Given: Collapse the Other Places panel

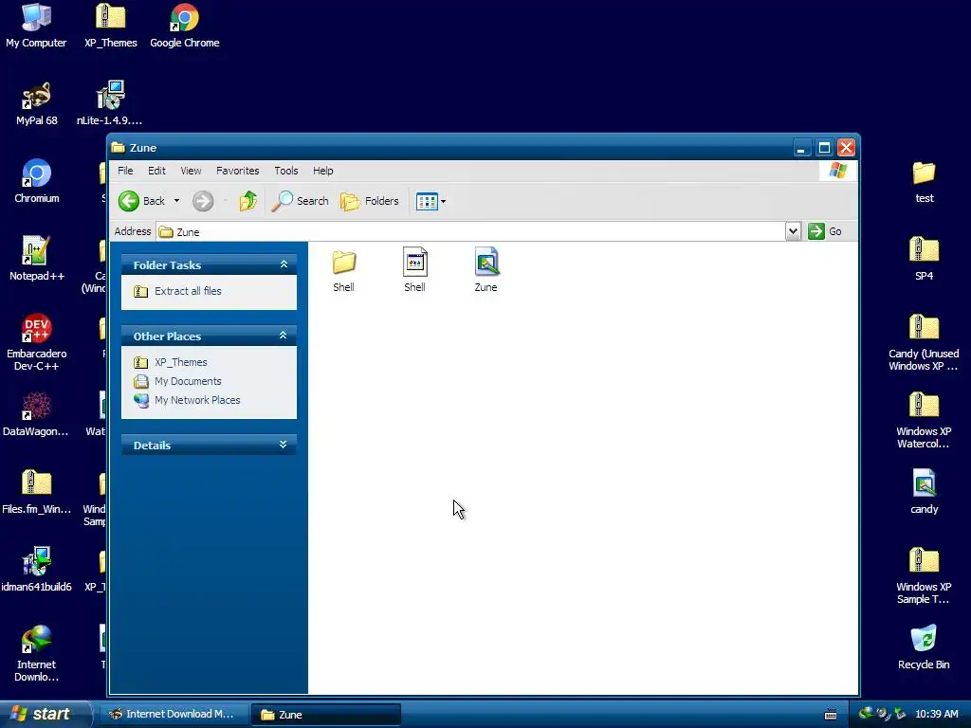Looking at the screenshot, I should 283,336.
